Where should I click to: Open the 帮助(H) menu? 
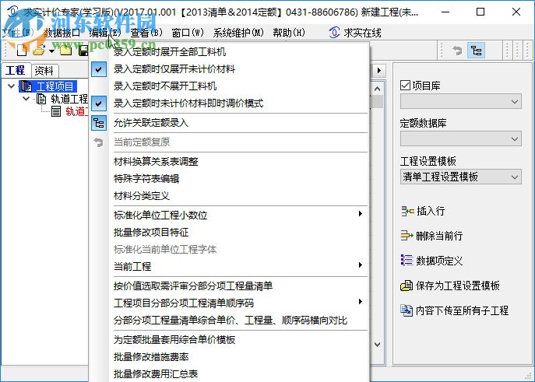(x=289, y=33)
